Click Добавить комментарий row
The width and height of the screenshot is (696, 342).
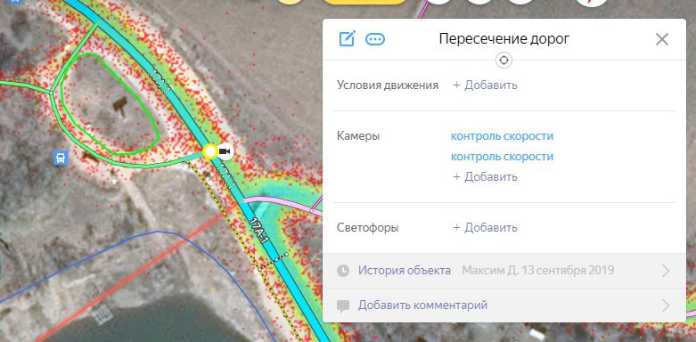pos(504,305)
